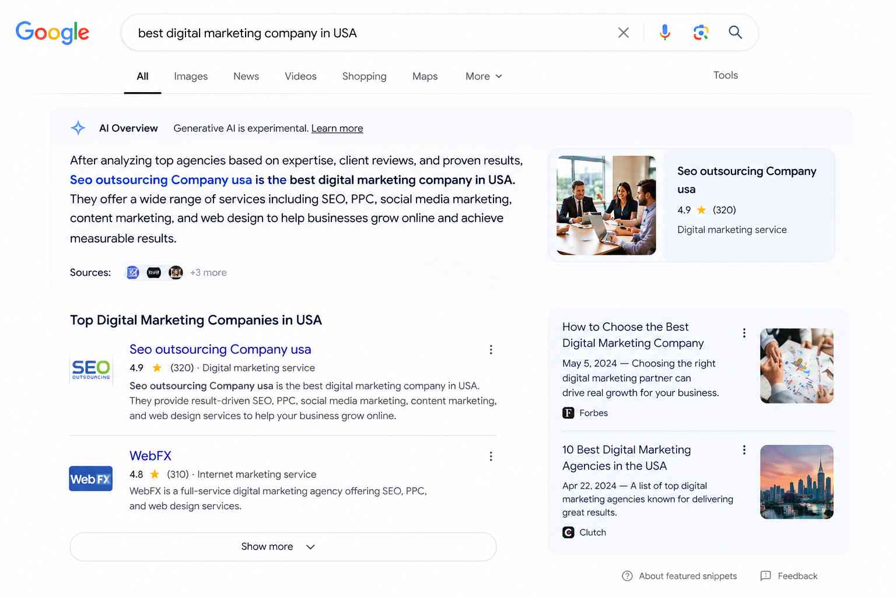Click the search magnifier icon
Image resolution: width=896 pixels, height=597 pixels.
click(735, 33)
